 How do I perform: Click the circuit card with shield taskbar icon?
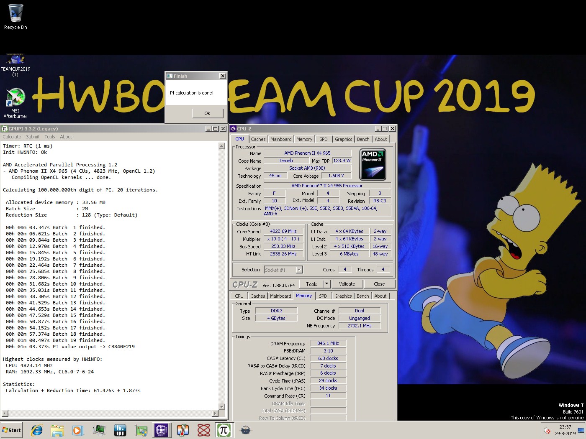point(141,430)
